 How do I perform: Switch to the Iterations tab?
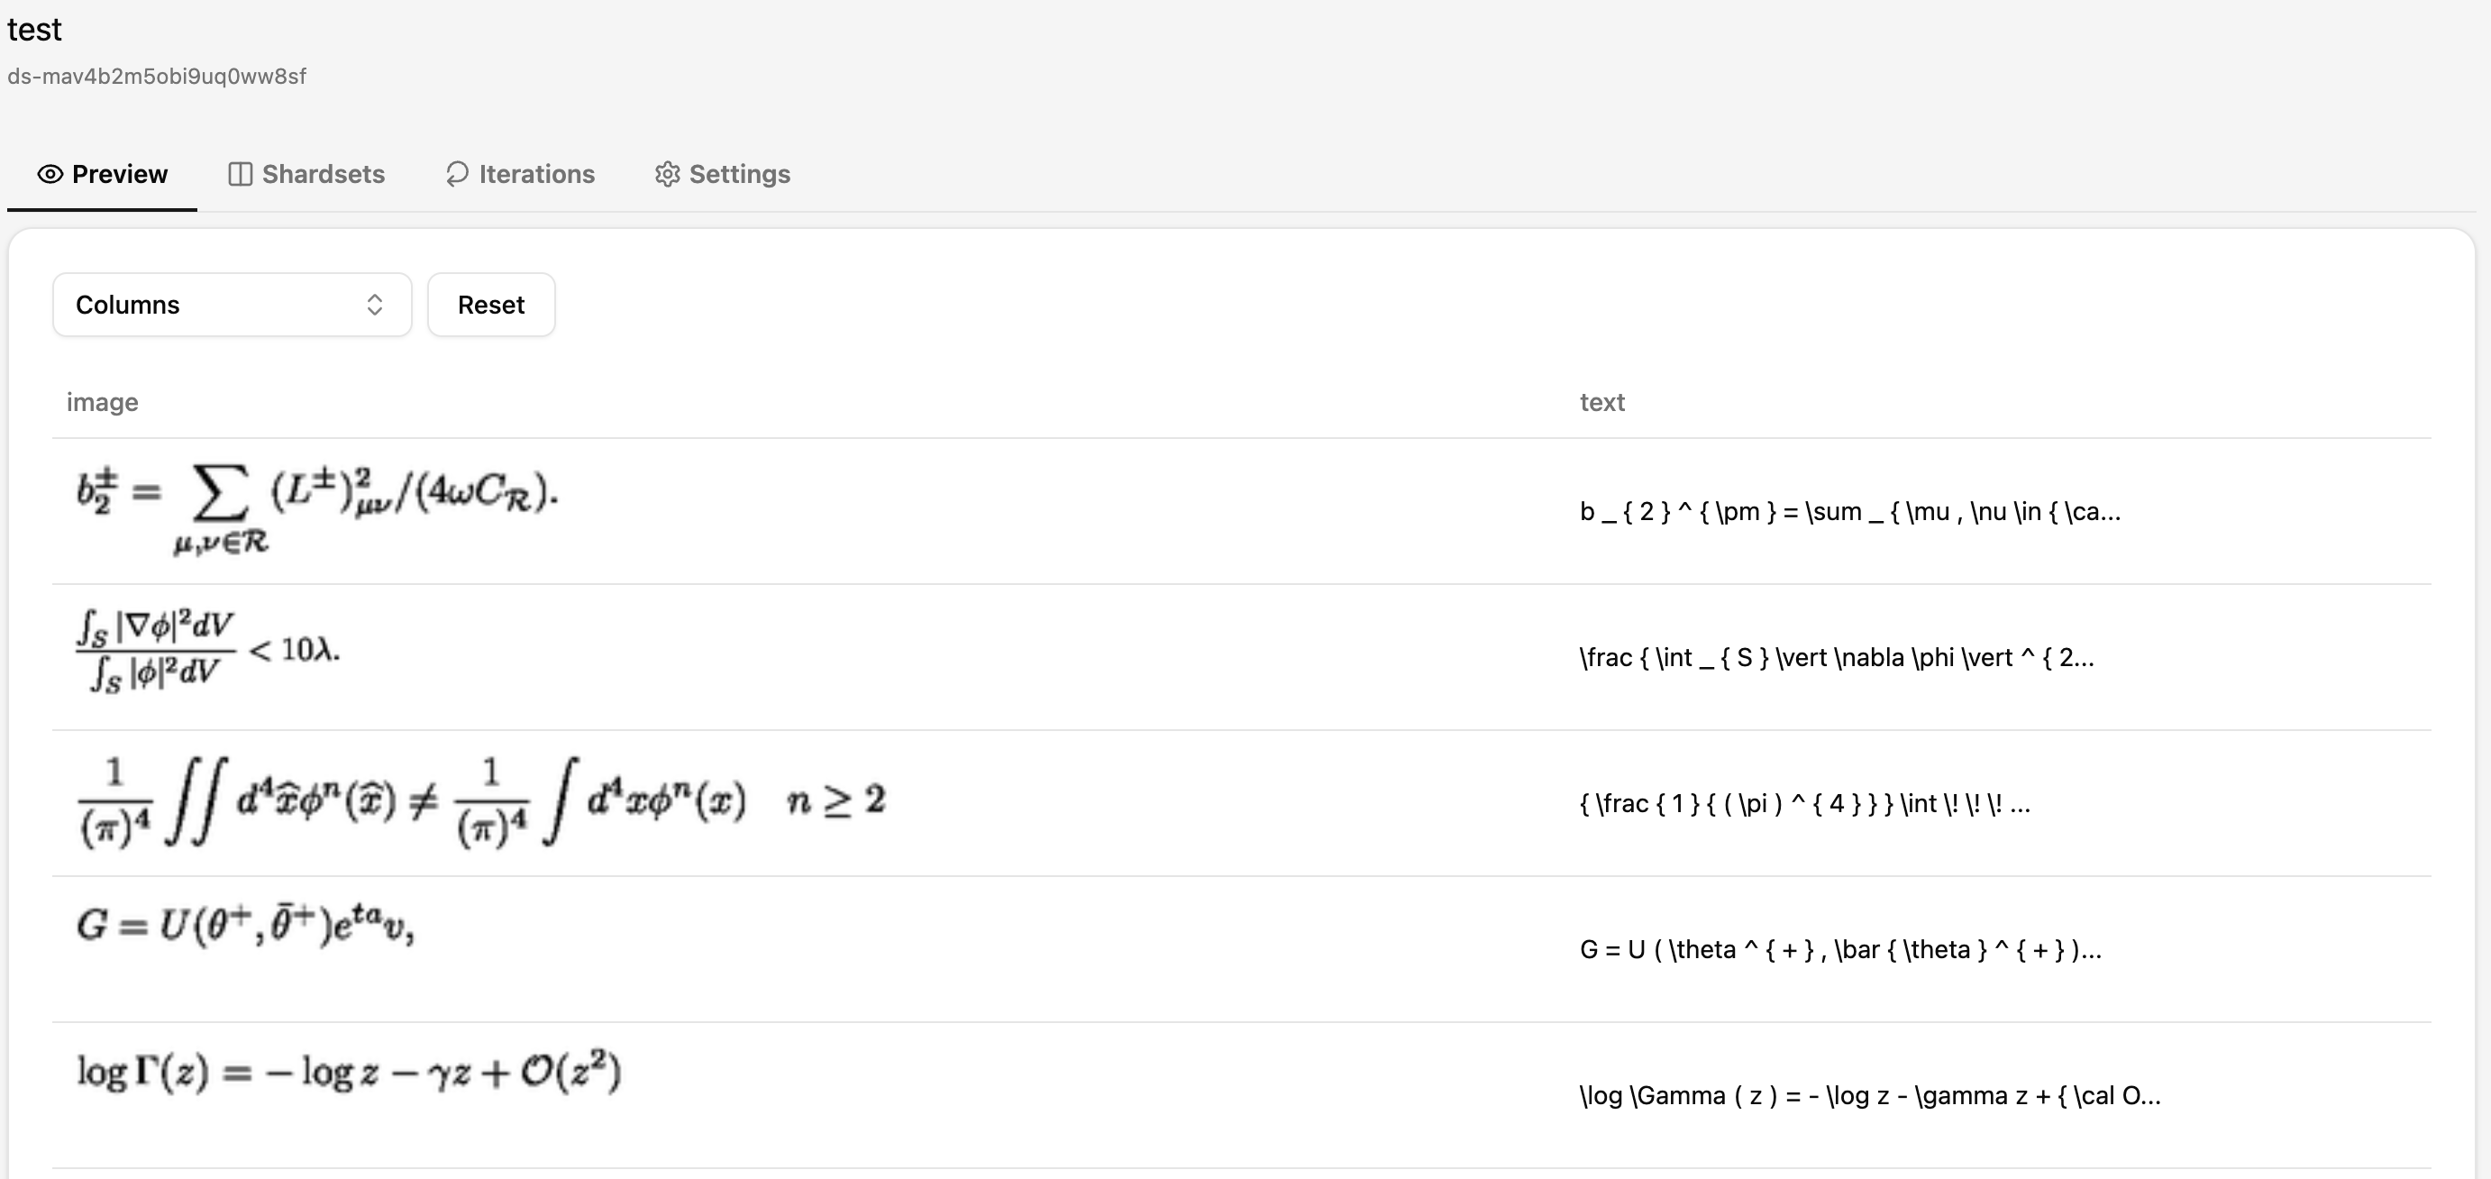pos(520,174)
